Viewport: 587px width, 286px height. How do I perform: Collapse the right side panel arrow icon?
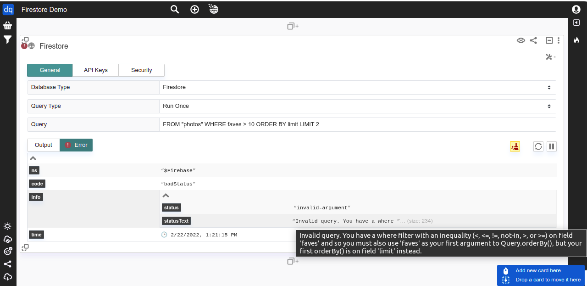tap(576, 22)
